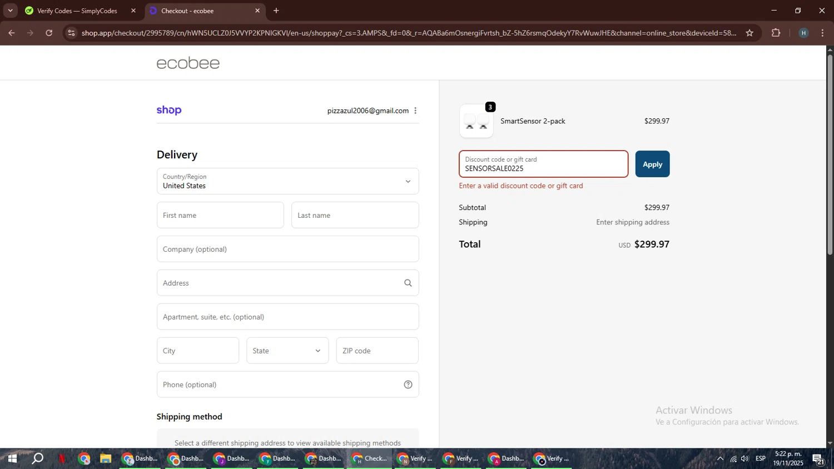
Task: Open the pinned Chrome taskbar icon
Action: (84, 459)
